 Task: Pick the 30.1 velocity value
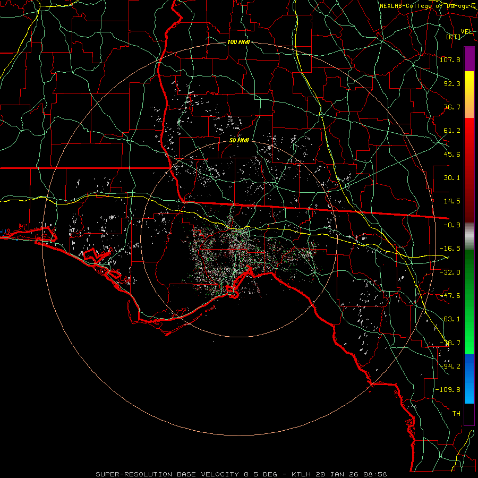(452, 178)
